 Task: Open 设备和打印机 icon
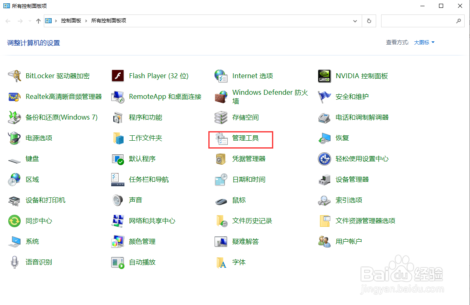tap(14, 200)
